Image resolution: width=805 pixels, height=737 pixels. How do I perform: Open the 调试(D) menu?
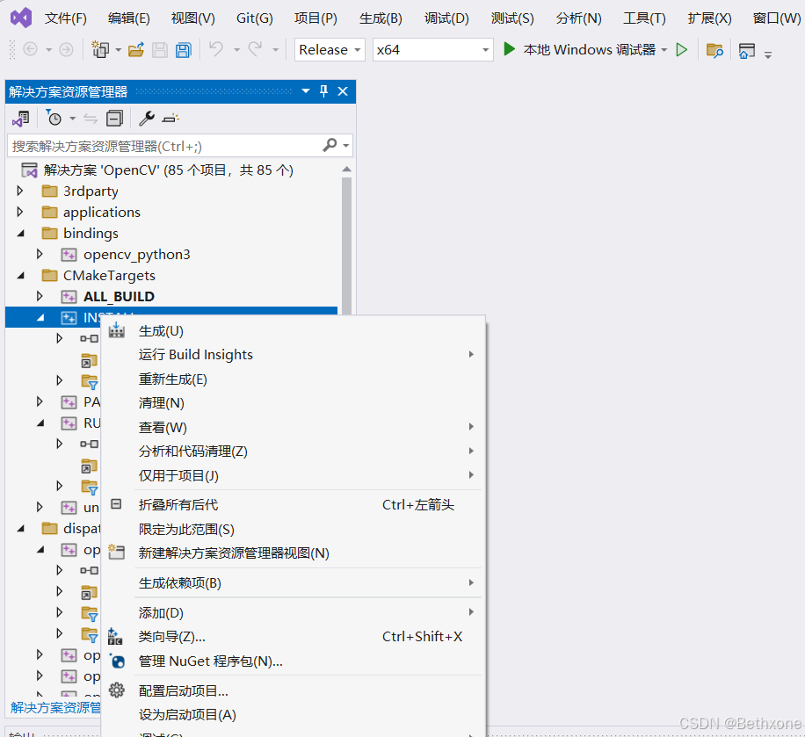point(446,18)
